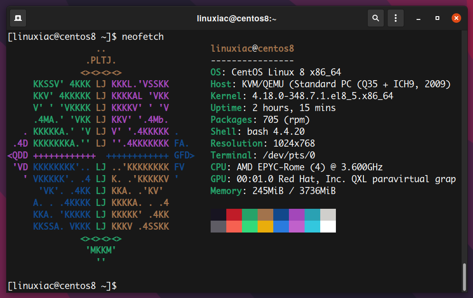Click the .PLTJ. text atop the logo
473x298 pixels.
pyautogui.click(x=101, y=61)
